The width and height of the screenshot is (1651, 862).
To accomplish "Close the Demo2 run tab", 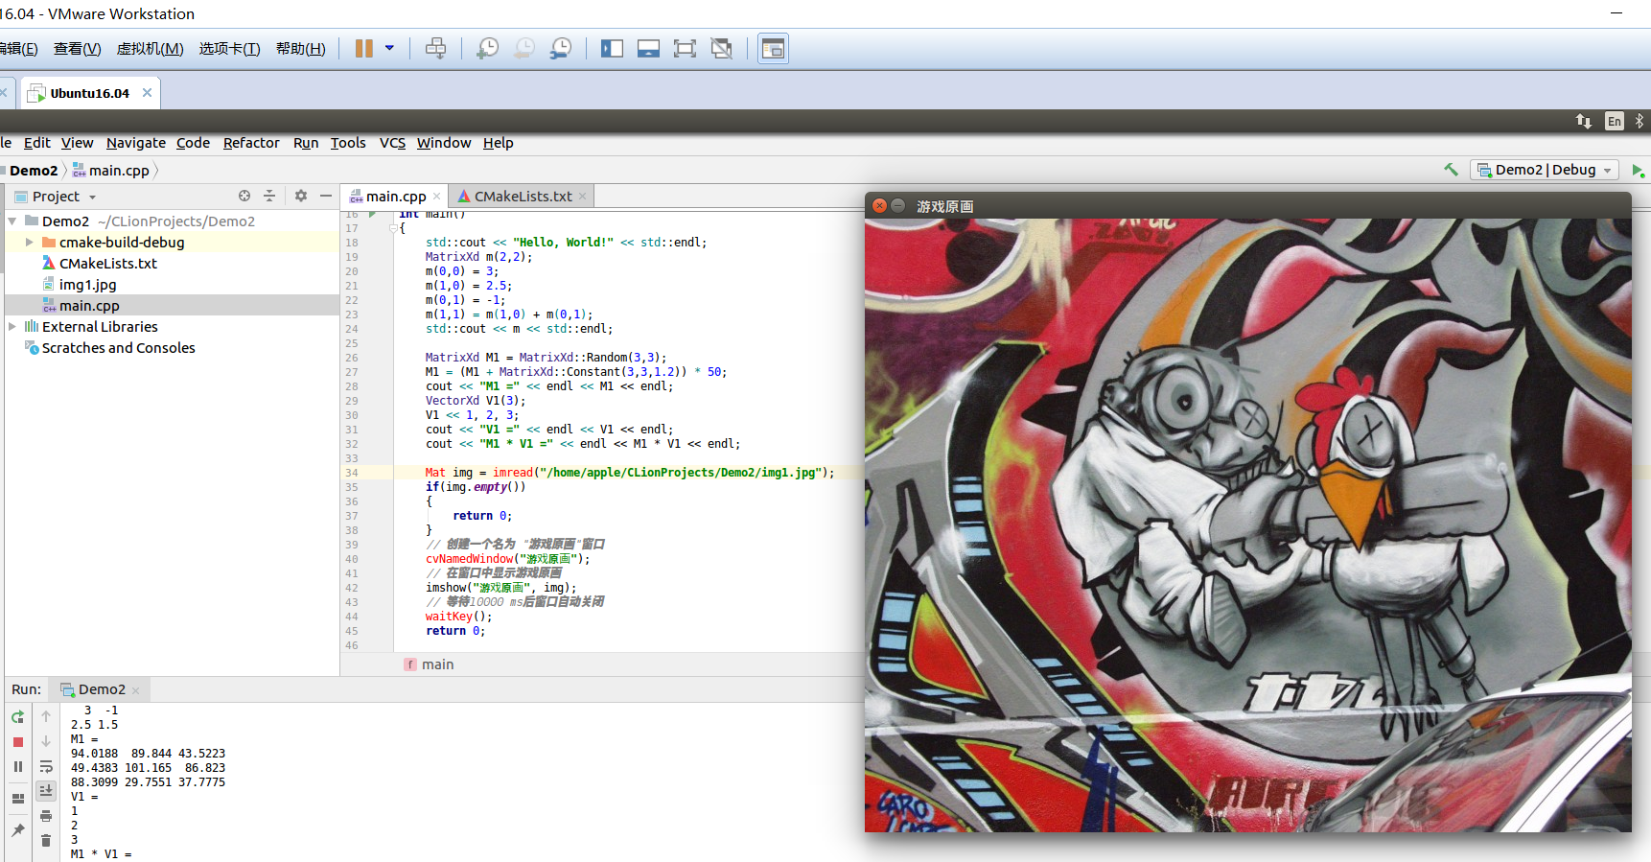I will coord(136,690).
